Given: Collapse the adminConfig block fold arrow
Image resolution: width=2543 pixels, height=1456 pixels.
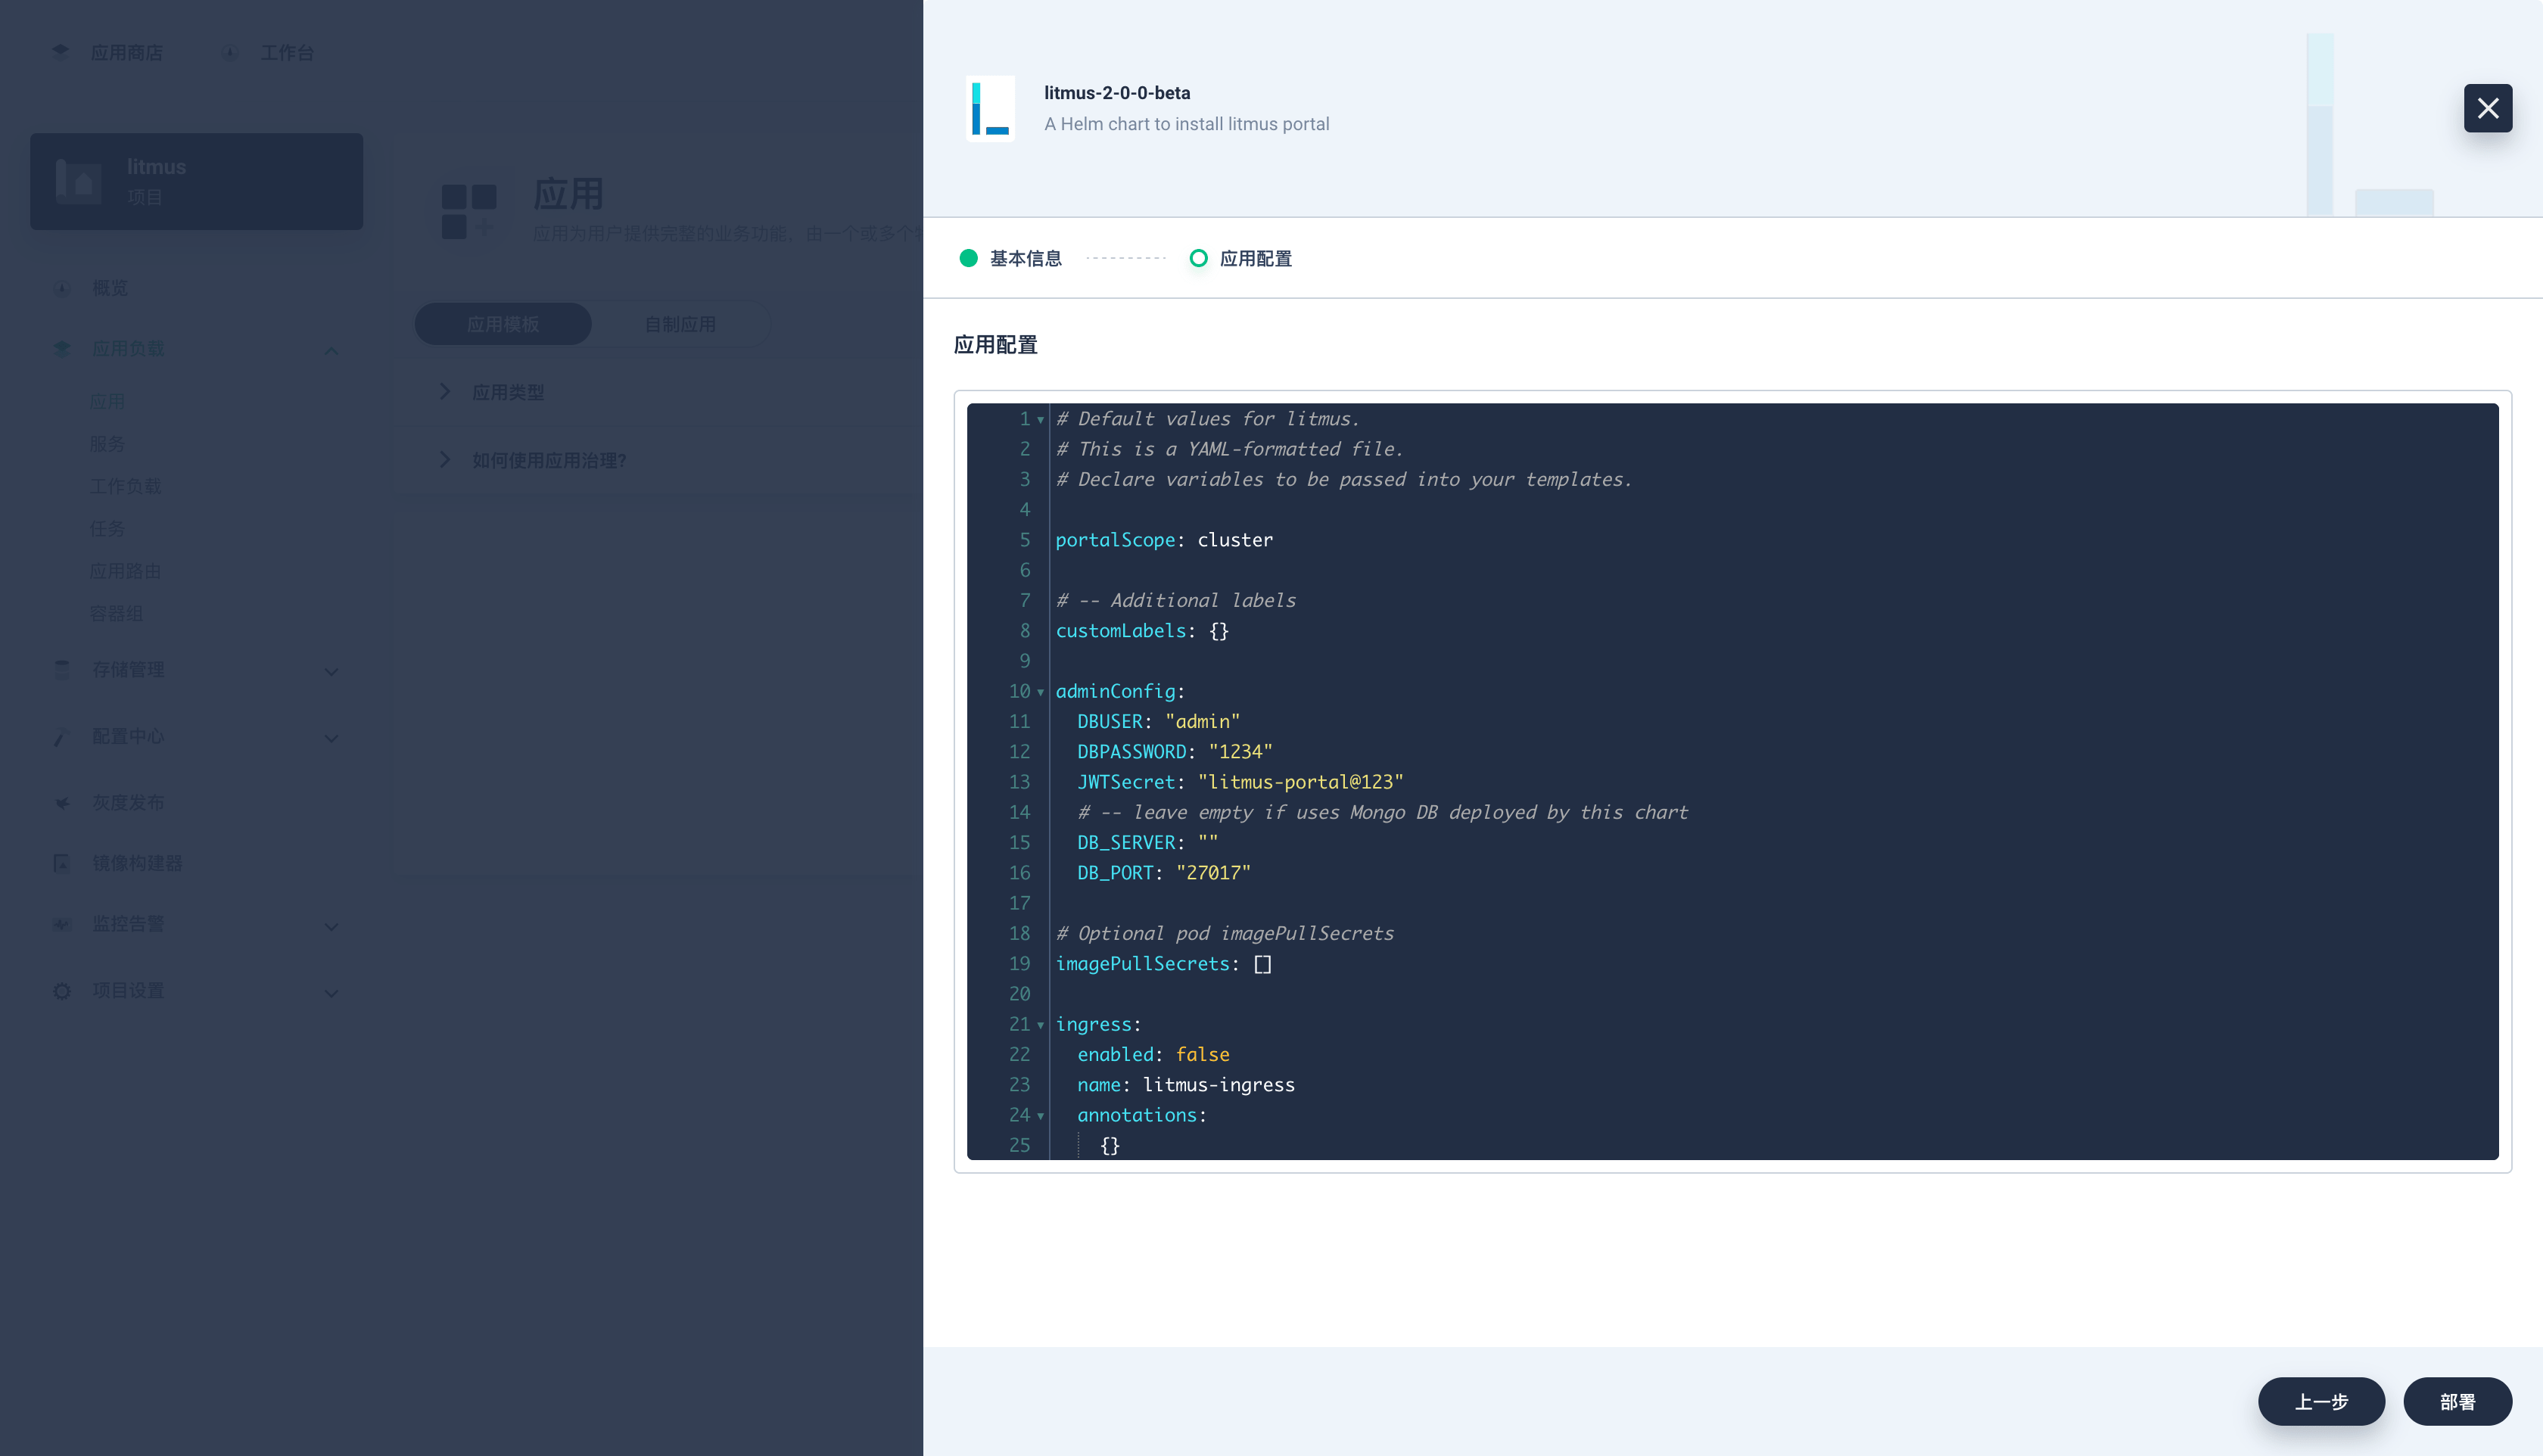Looking at the screenshot, I should pos(1040,692).
